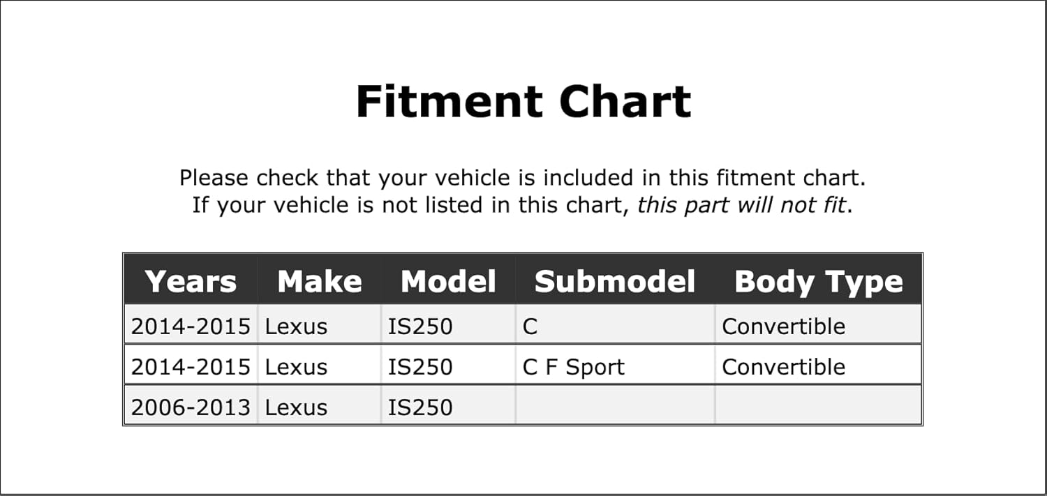Select the Body Type column header
Screen dimensions: 1047x496
[x=818, y=282]
